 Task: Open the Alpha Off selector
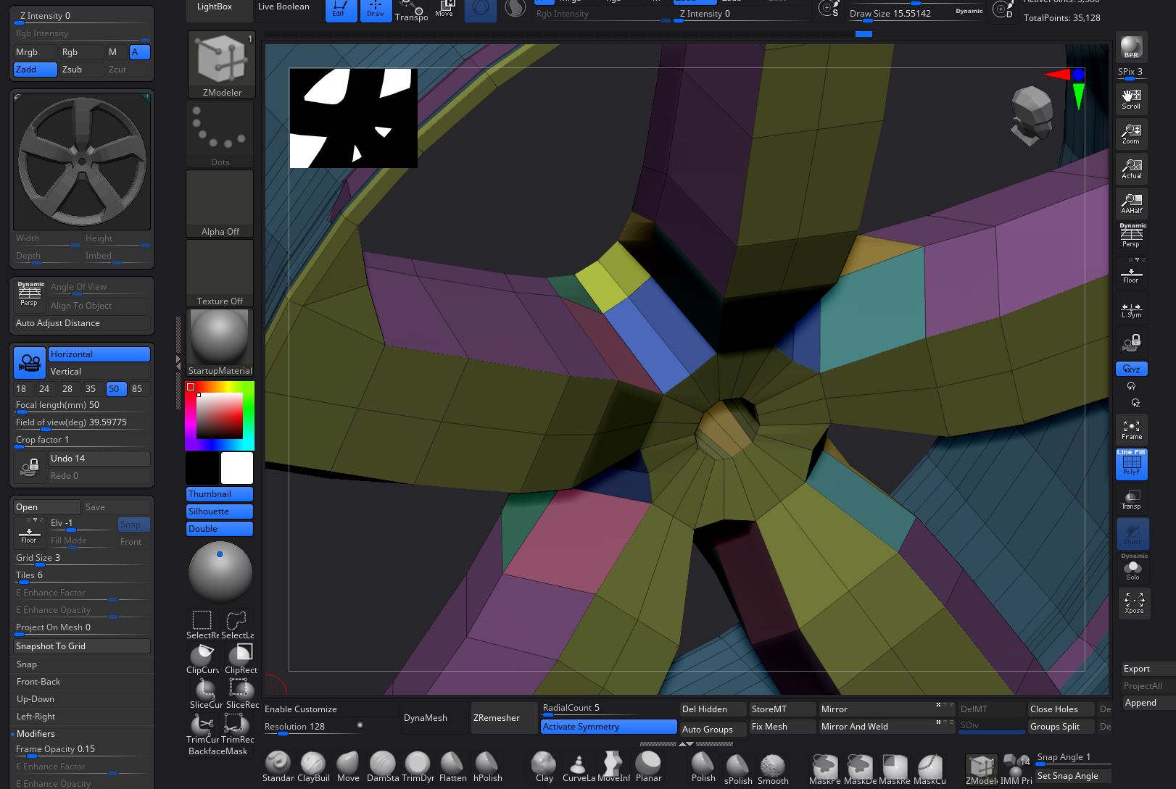pyautogui.click(x=220, y=204)
